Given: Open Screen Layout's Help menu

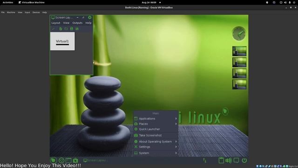Looking at the screenshot, I should click(x=88, y=23).
